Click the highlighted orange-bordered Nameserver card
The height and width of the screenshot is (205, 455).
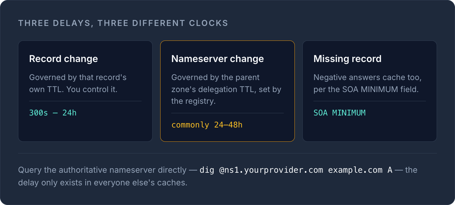click(x=227, y=91)
